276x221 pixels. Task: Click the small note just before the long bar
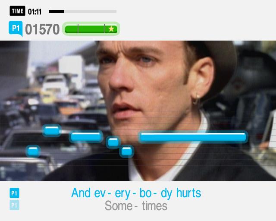pos(126,152)
